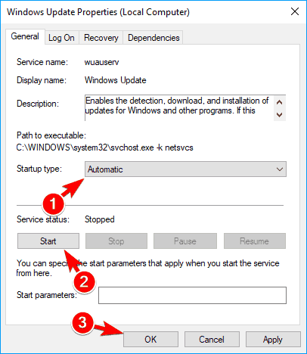Viewport: 307px width, 354px height.
Task: Cancel the properties dialog
Action: click(x=212, y=340)
